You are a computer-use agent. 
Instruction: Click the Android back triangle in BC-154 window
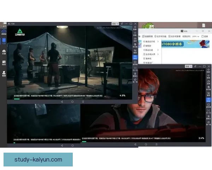(x=62, y=101)
